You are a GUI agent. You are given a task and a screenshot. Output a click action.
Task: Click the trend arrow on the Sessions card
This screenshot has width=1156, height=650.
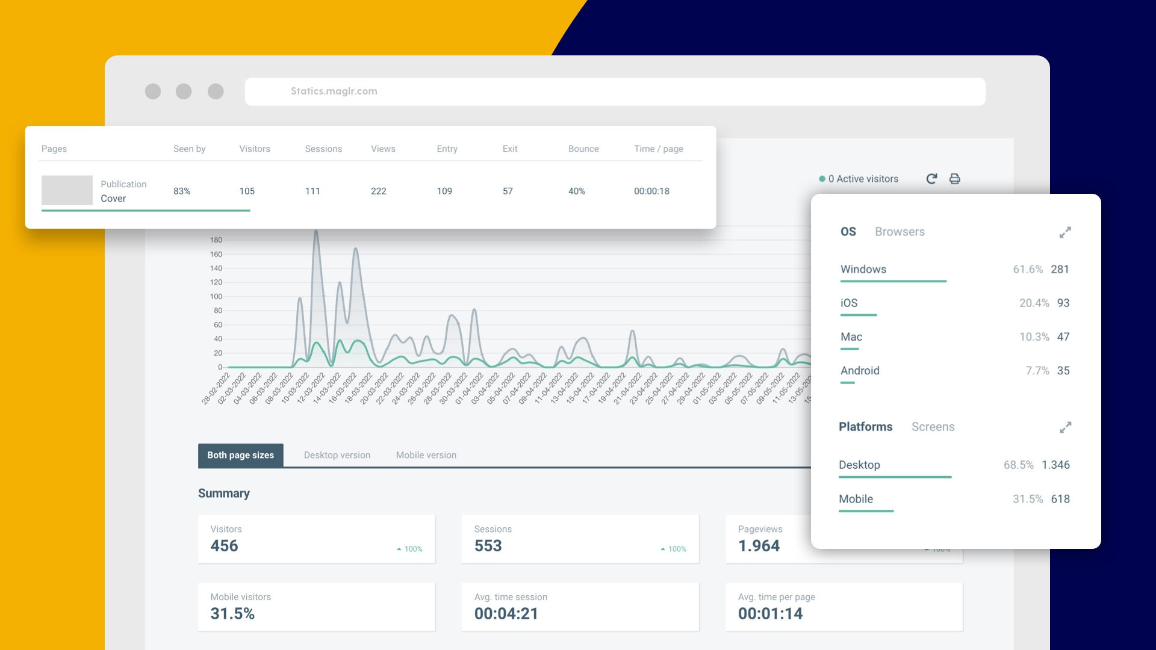point(662,549)
